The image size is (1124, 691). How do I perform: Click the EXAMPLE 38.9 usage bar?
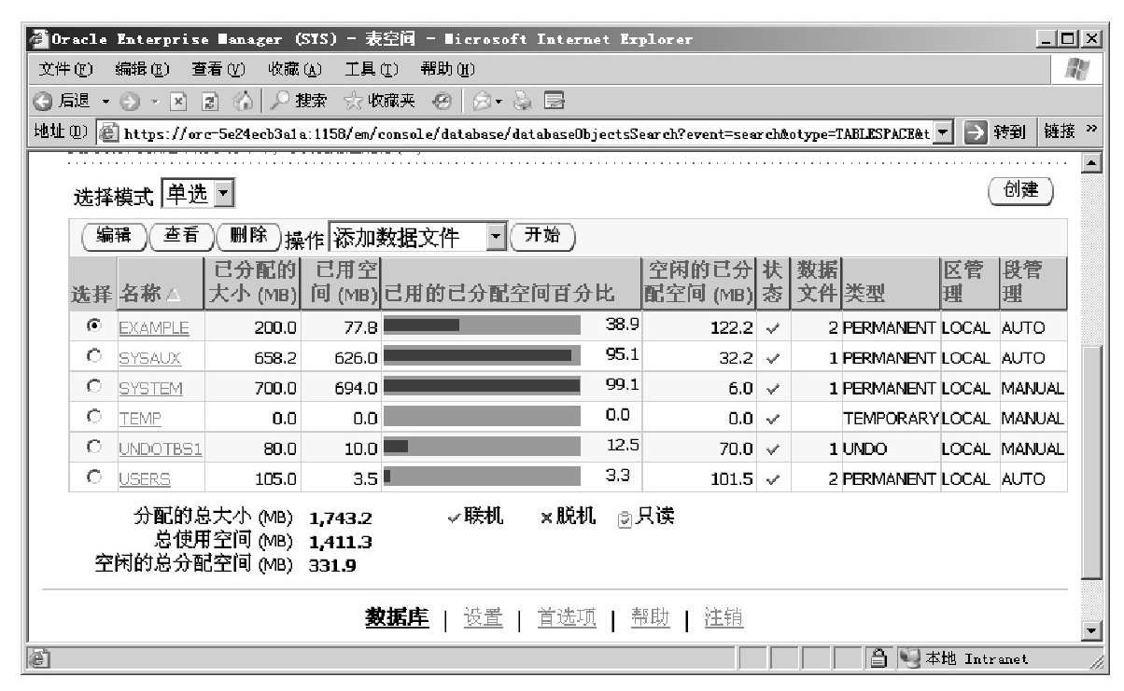[x=482, y=325]
